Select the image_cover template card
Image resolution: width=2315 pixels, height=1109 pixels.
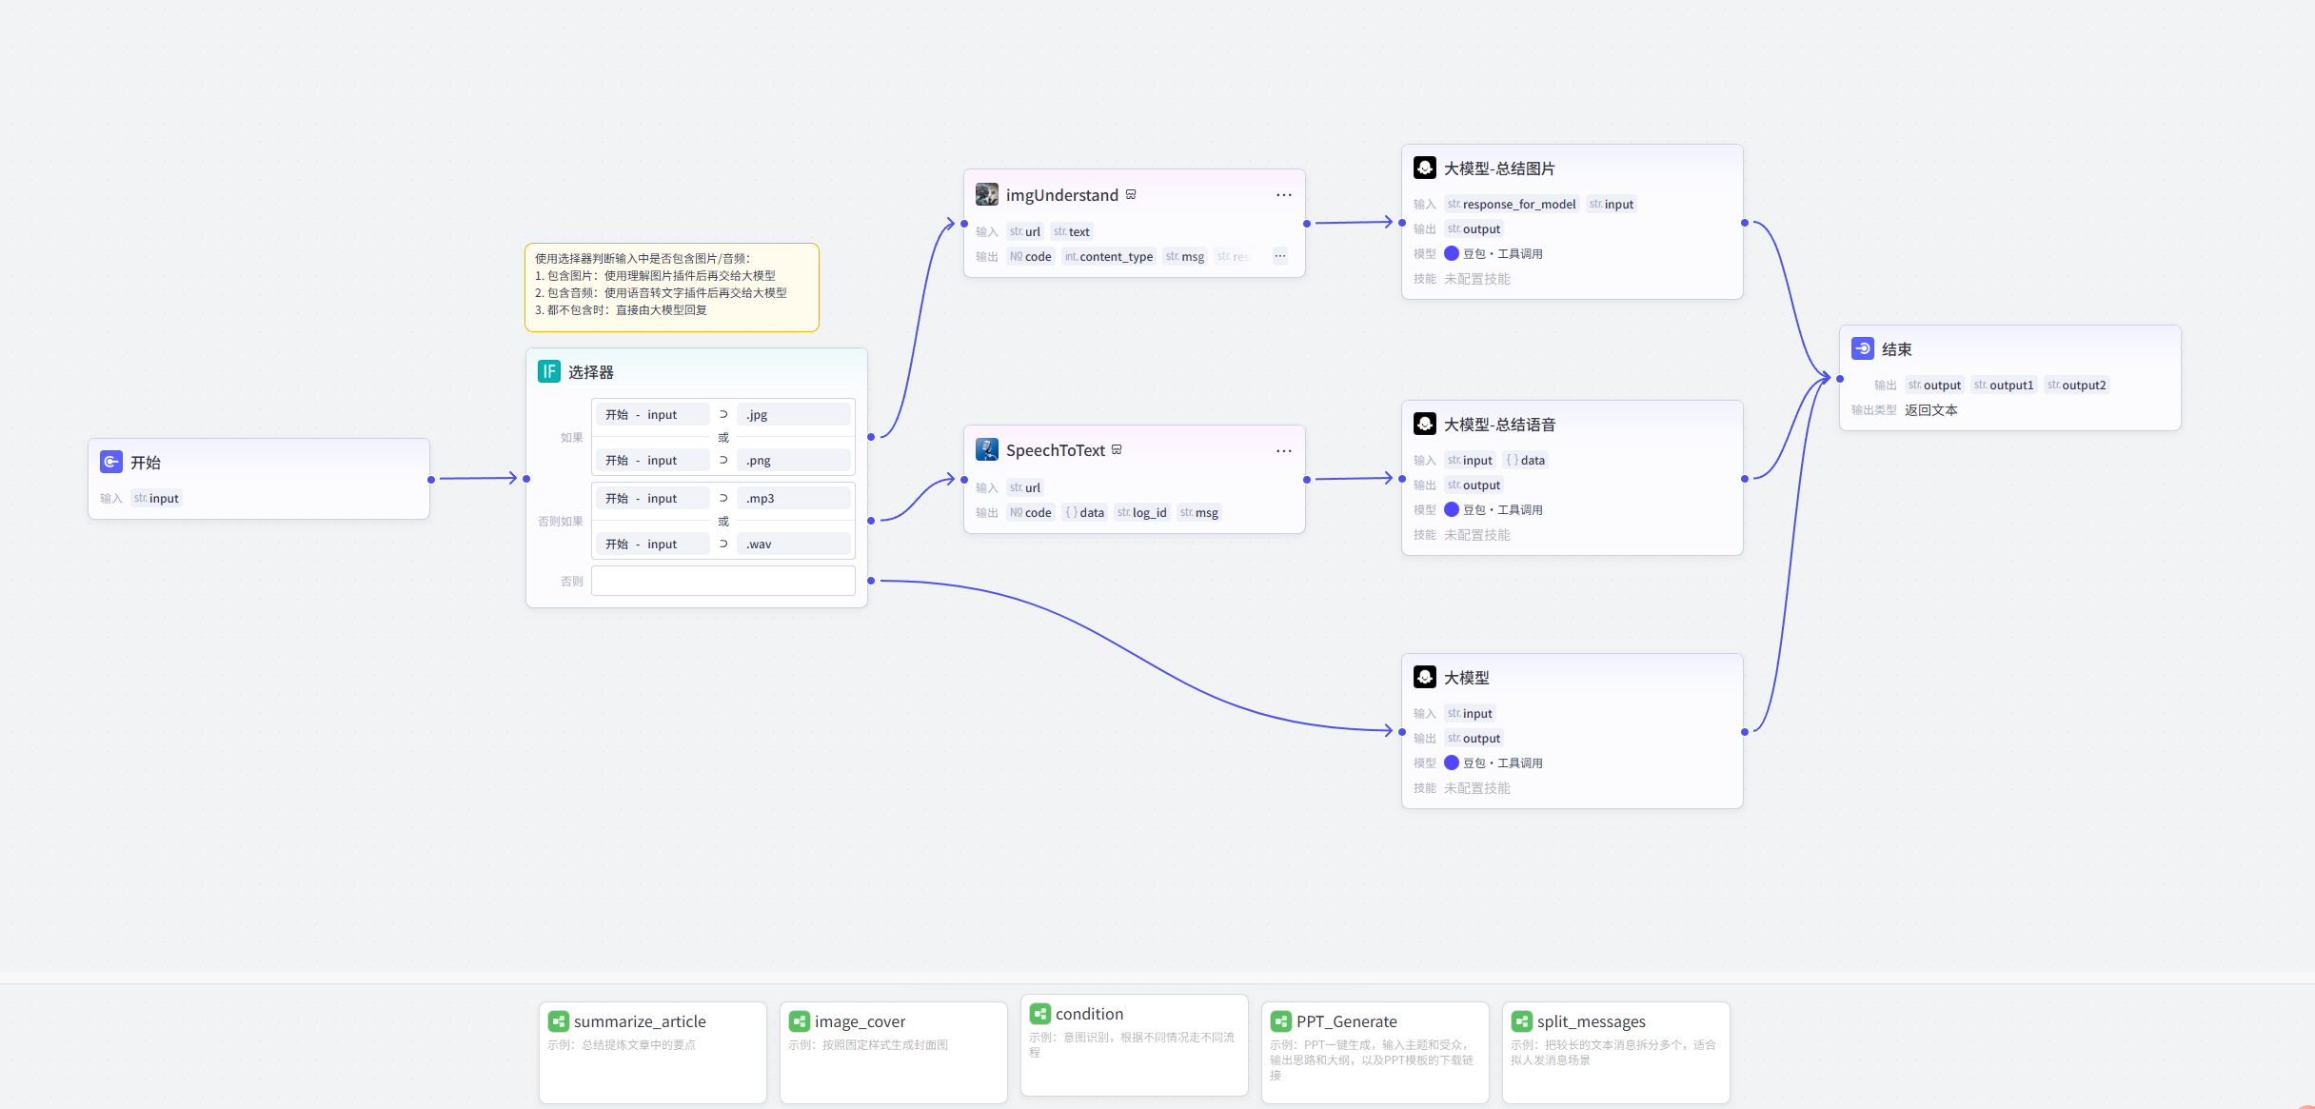pyautogui.click(x=893, y=1052)
